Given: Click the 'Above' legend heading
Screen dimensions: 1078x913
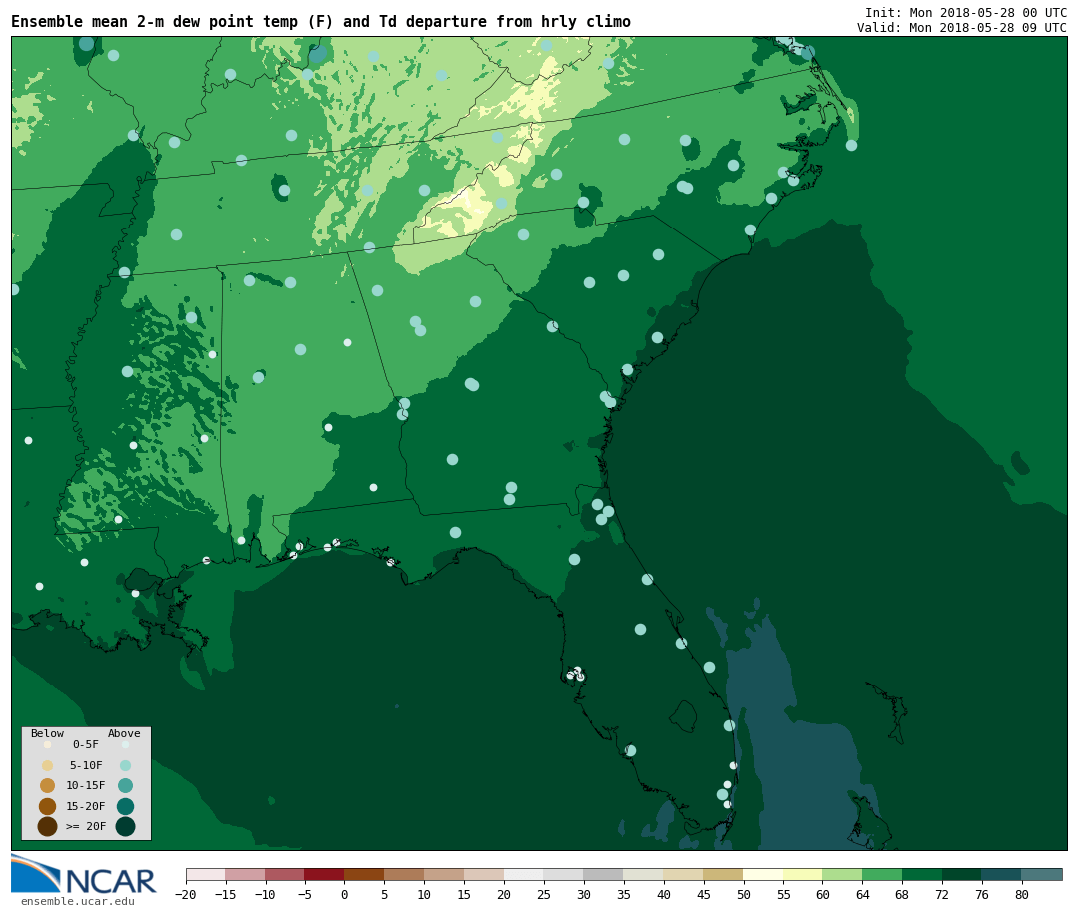Looking at the screenshot, I should pos(124,733).
